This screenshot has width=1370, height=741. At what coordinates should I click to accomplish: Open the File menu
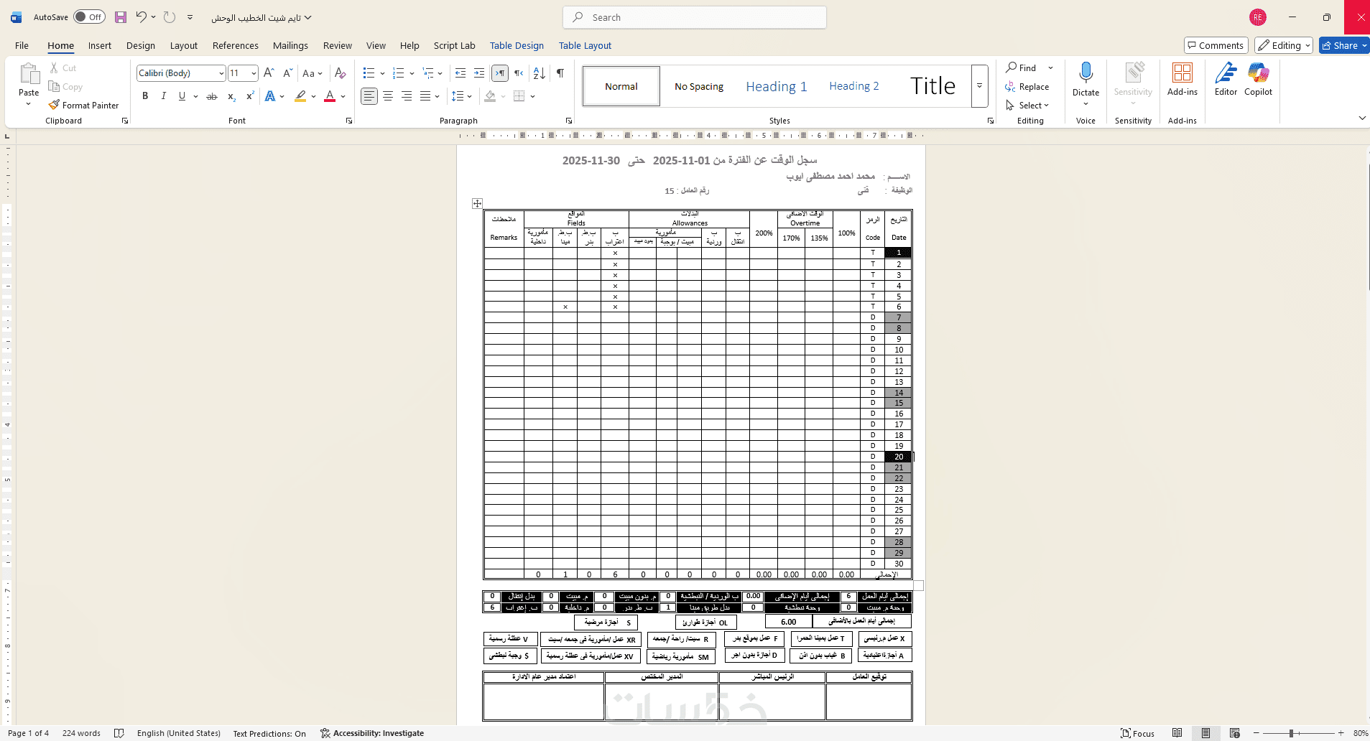(22, 45)
